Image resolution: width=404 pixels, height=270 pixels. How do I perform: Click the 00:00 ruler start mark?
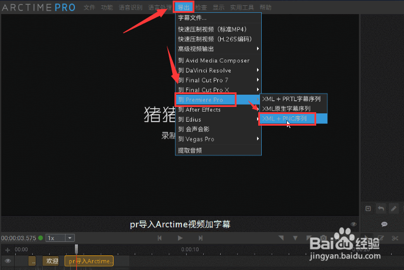coord(21,250)
